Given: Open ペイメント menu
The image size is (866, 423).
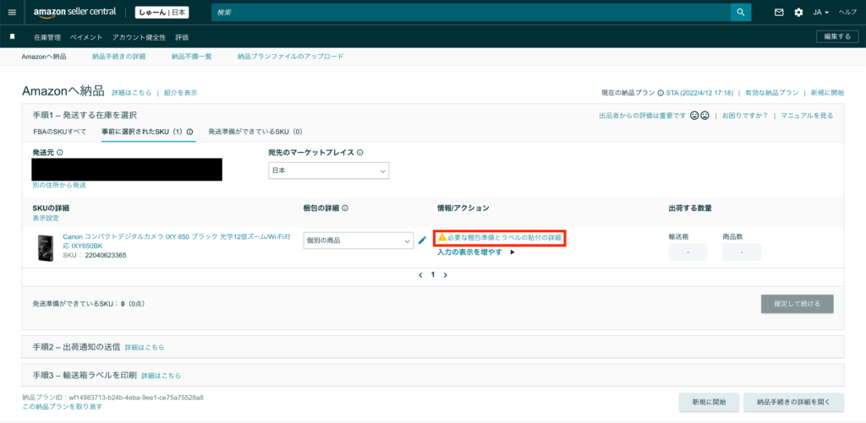Looking at the screenshot, I should point(86,37).
